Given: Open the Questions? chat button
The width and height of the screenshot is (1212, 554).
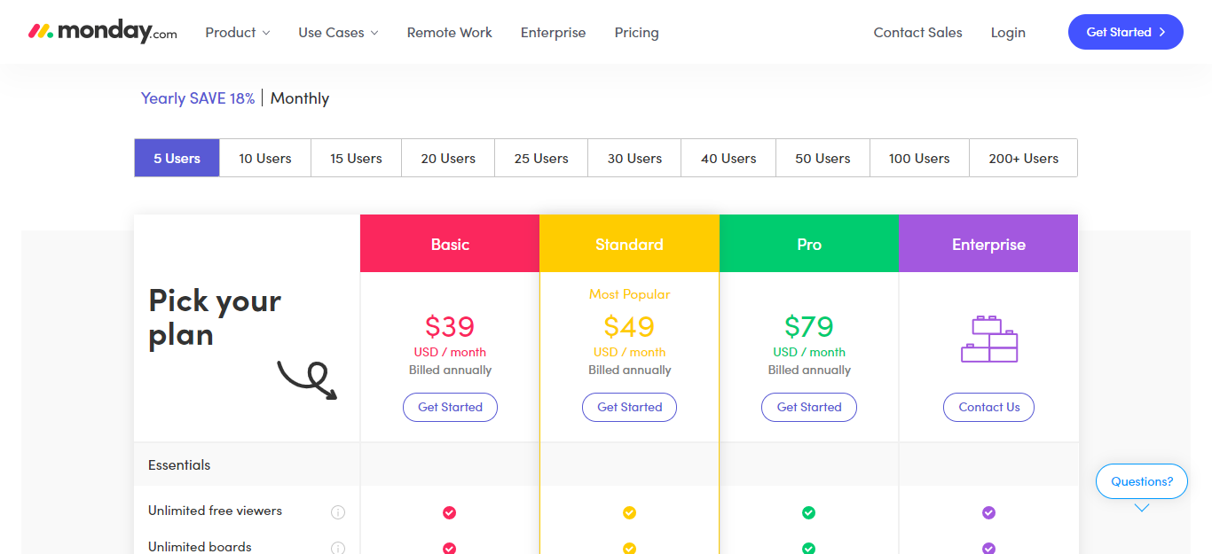Looking at the screenshot, I should coord(1142,481).
